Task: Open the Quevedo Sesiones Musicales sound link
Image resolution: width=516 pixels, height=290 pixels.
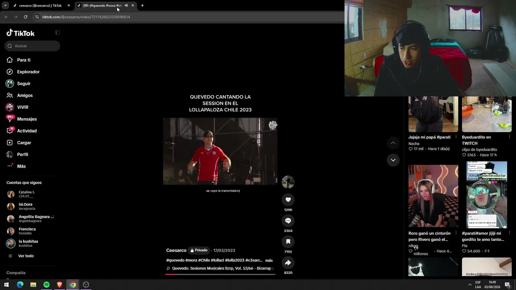Action: coord(220,268)
